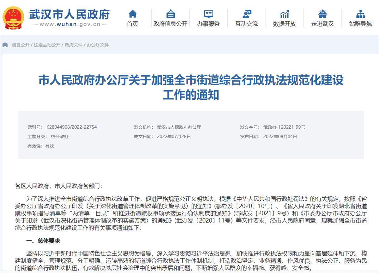Open the 政府信息公开 menu label
379x274 pixels.
[x=170, y=24]
